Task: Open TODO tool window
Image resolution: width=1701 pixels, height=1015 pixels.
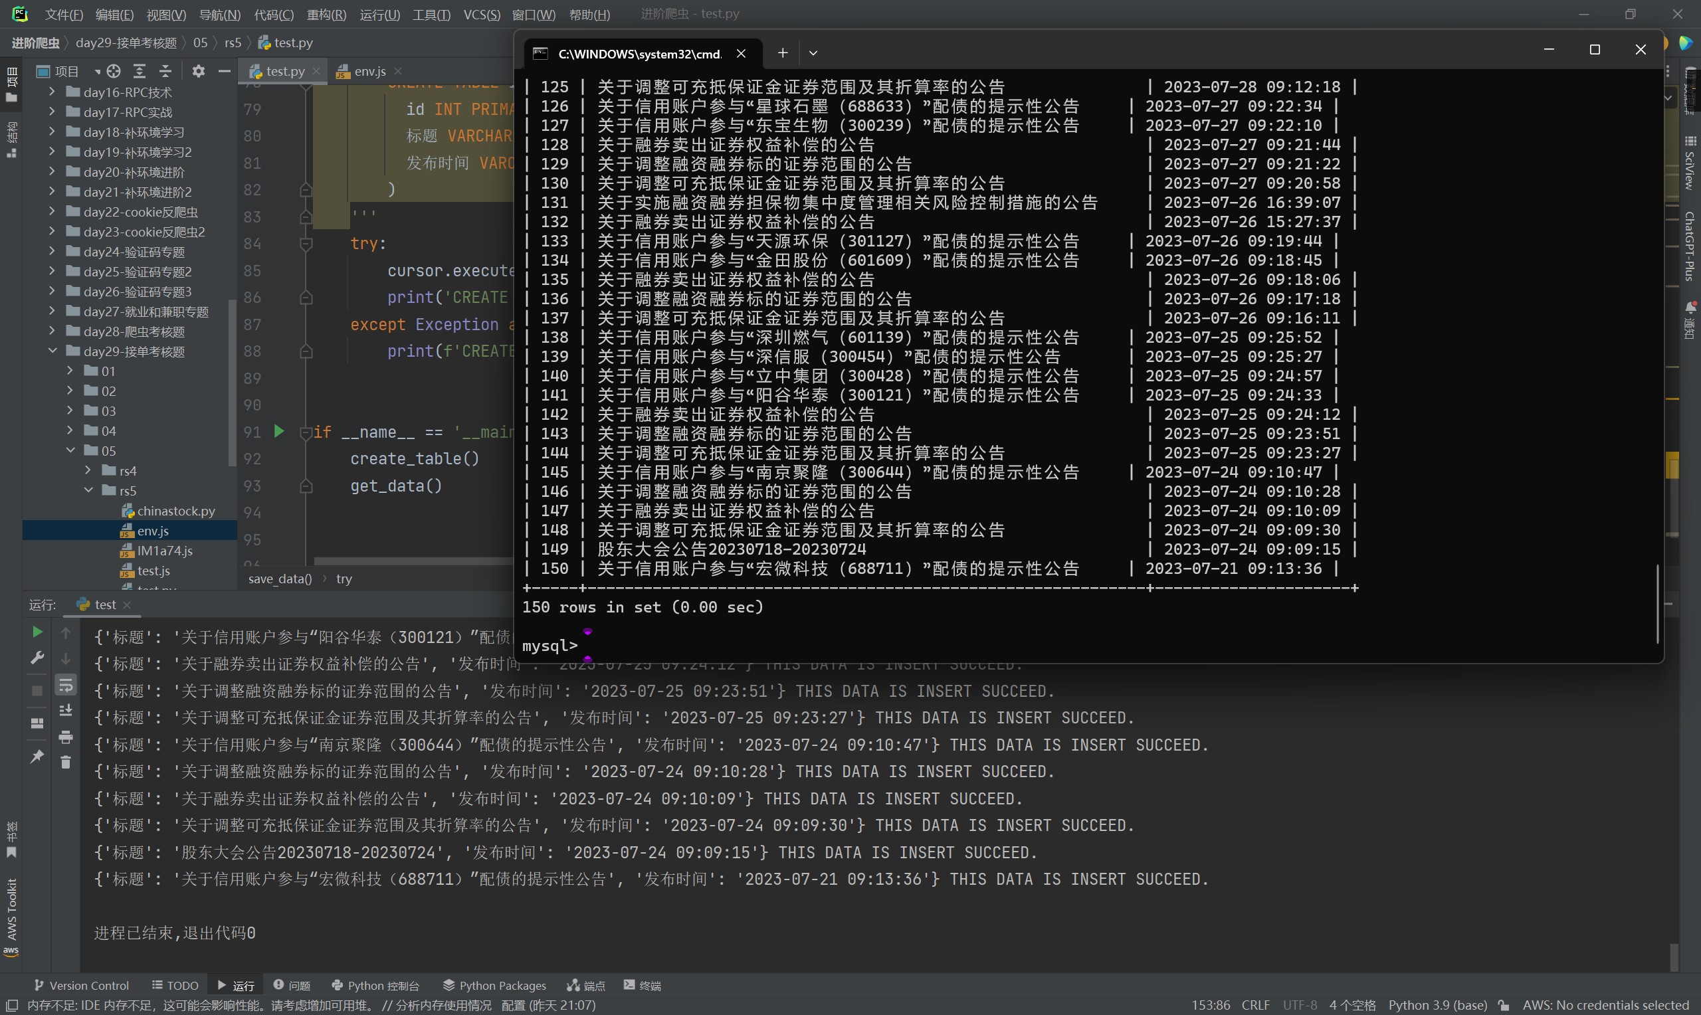Action: pyautogui.click(x=175, y=985)
